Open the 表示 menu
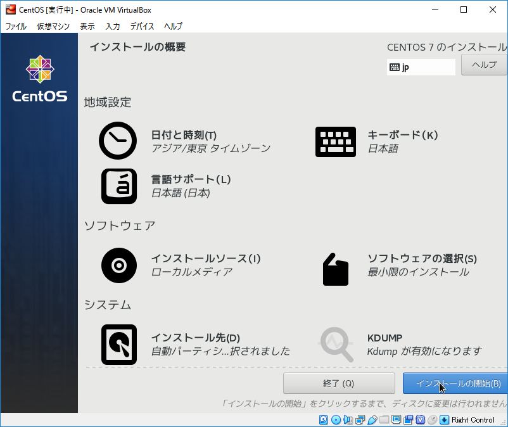 click(87, 26)
